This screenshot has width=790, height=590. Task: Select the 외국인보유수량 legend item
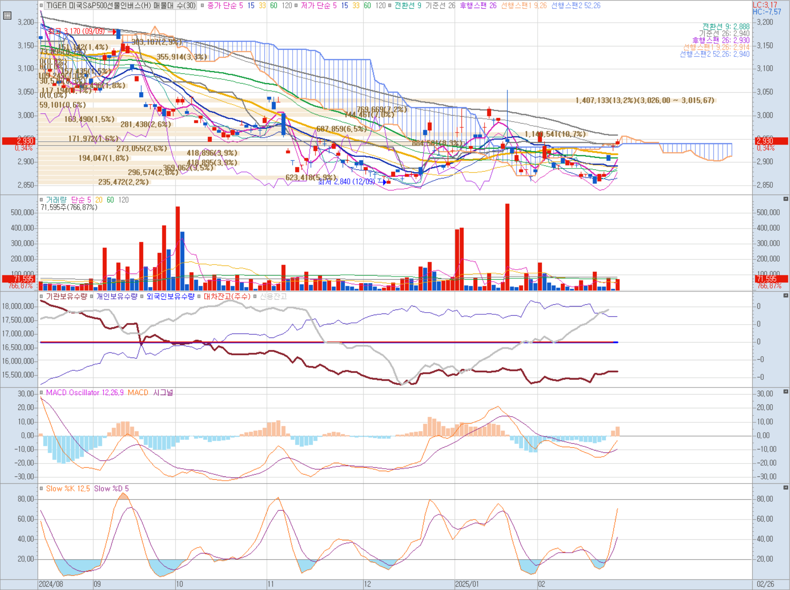[170, 296]
